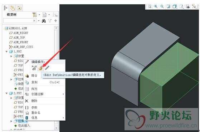Viewport: 200px width, 132px height.
Task: Click the Edit Definition icon in the popup
Action: (x=40, y=68)
